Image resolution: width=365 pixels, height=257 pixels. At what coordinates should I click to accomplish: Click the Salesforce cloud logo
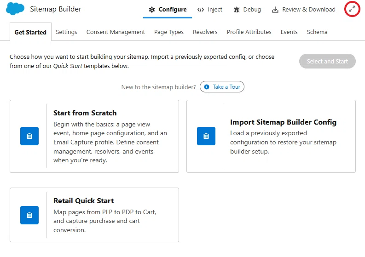tap(15, 9)
